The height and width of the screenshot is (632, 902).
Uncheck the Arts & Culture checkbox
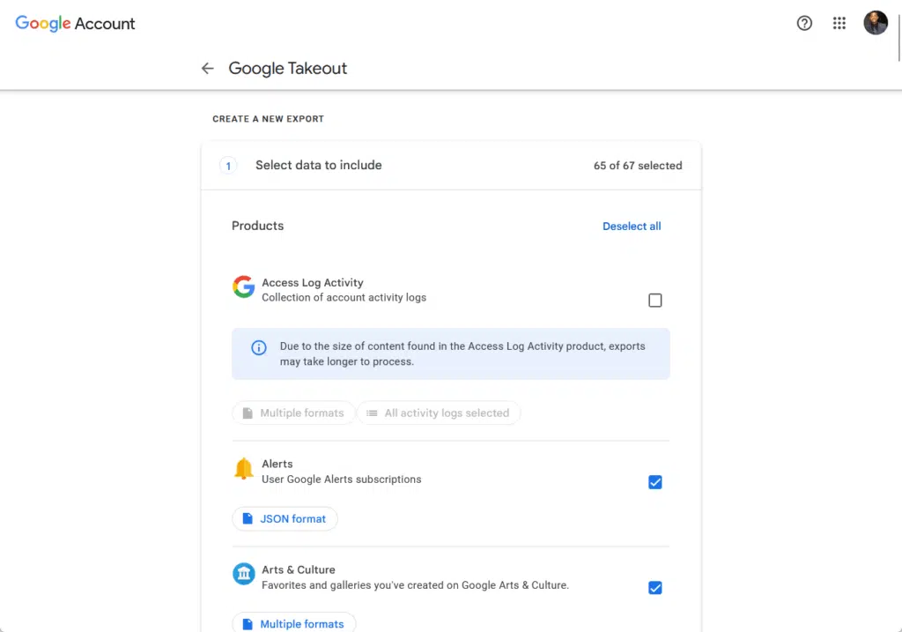654,588
